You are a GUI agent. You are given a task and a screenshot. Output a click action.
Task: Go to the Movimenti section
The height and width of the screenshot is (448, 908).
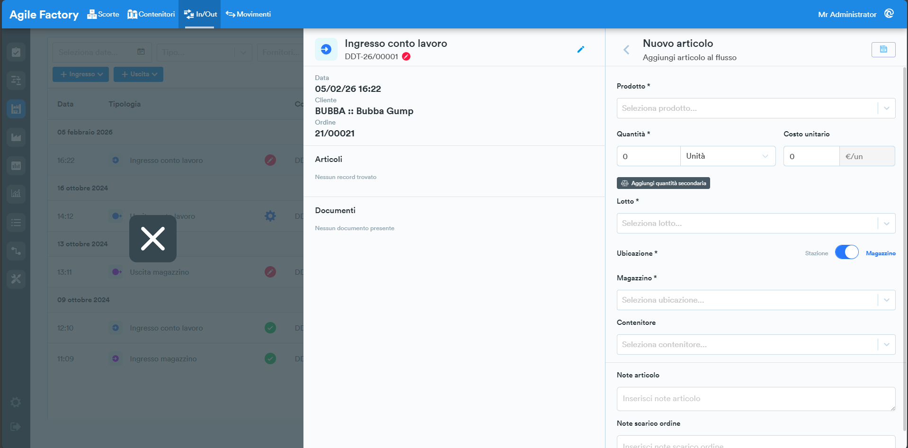tap(248, 14)
